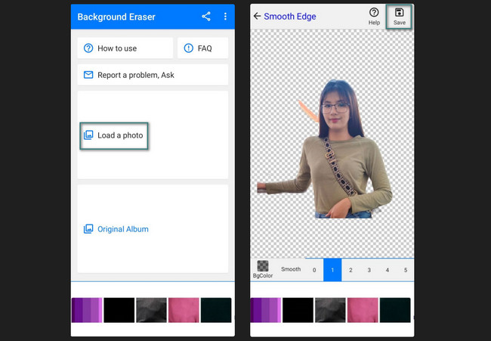Select the pink thumbnail on left screen
The width and height of the screenshot is (491, 341).
point(184,310)
